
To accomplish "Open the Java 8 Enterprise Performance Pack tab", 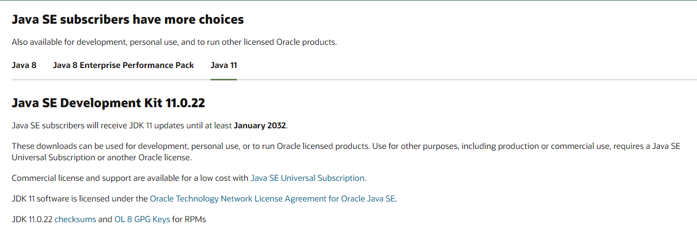I will (x=123, y=65).
